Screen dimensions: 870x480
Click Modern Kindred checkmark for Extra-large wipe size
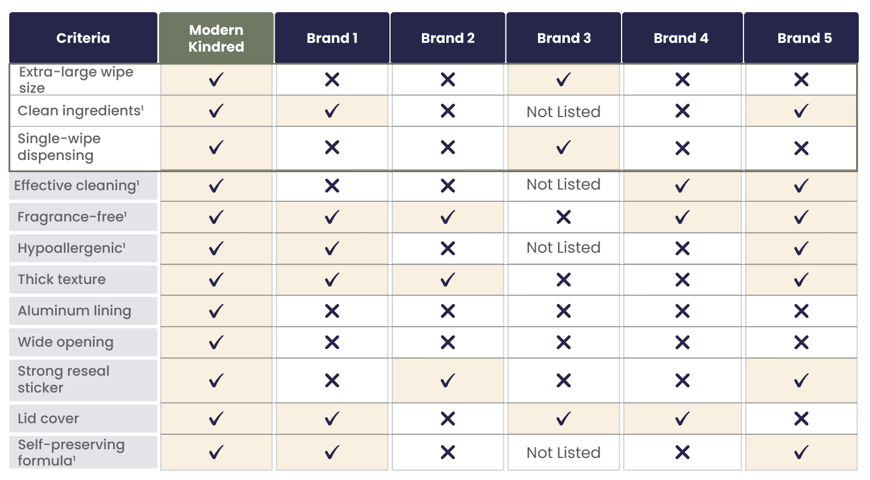(x=216, y=79)
